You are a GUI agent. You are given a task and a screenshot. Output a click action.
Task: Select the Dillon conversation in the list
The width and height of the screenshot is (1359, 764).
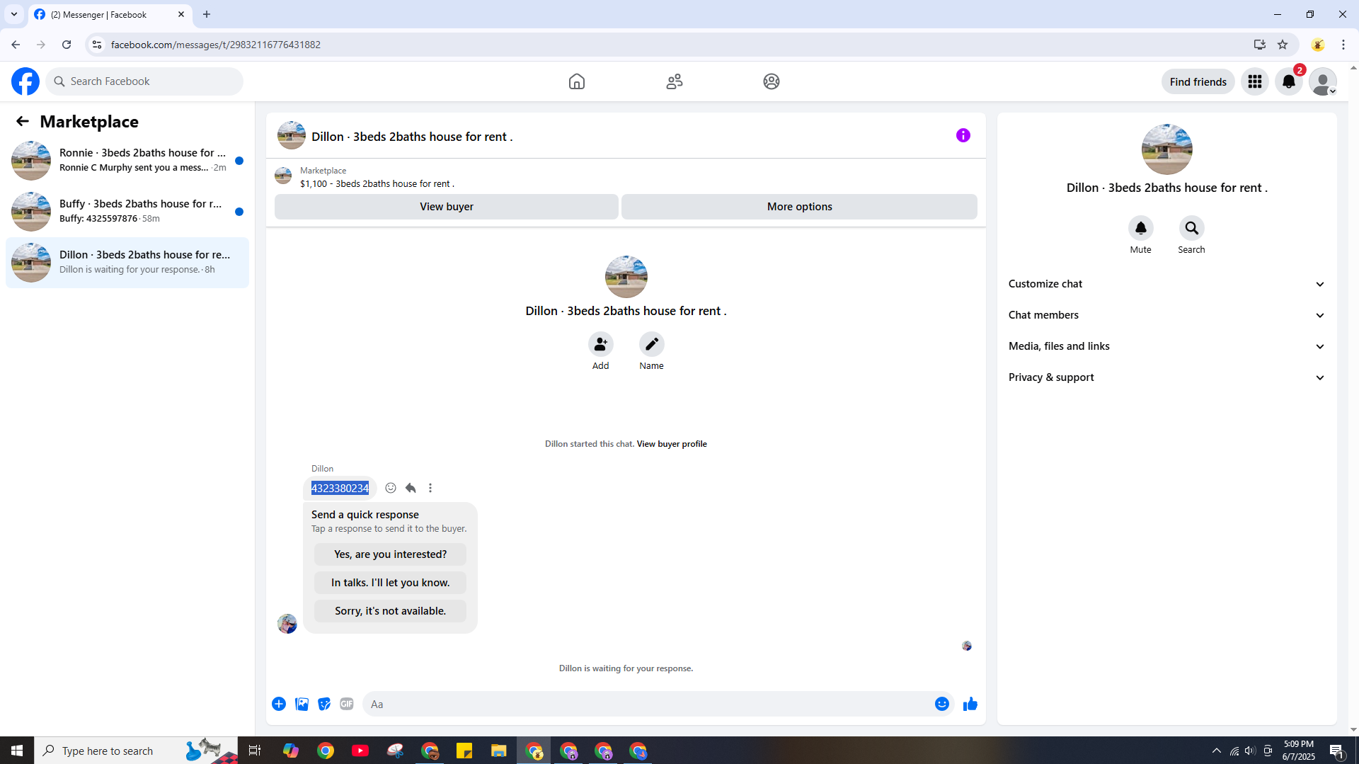[127, 262]
